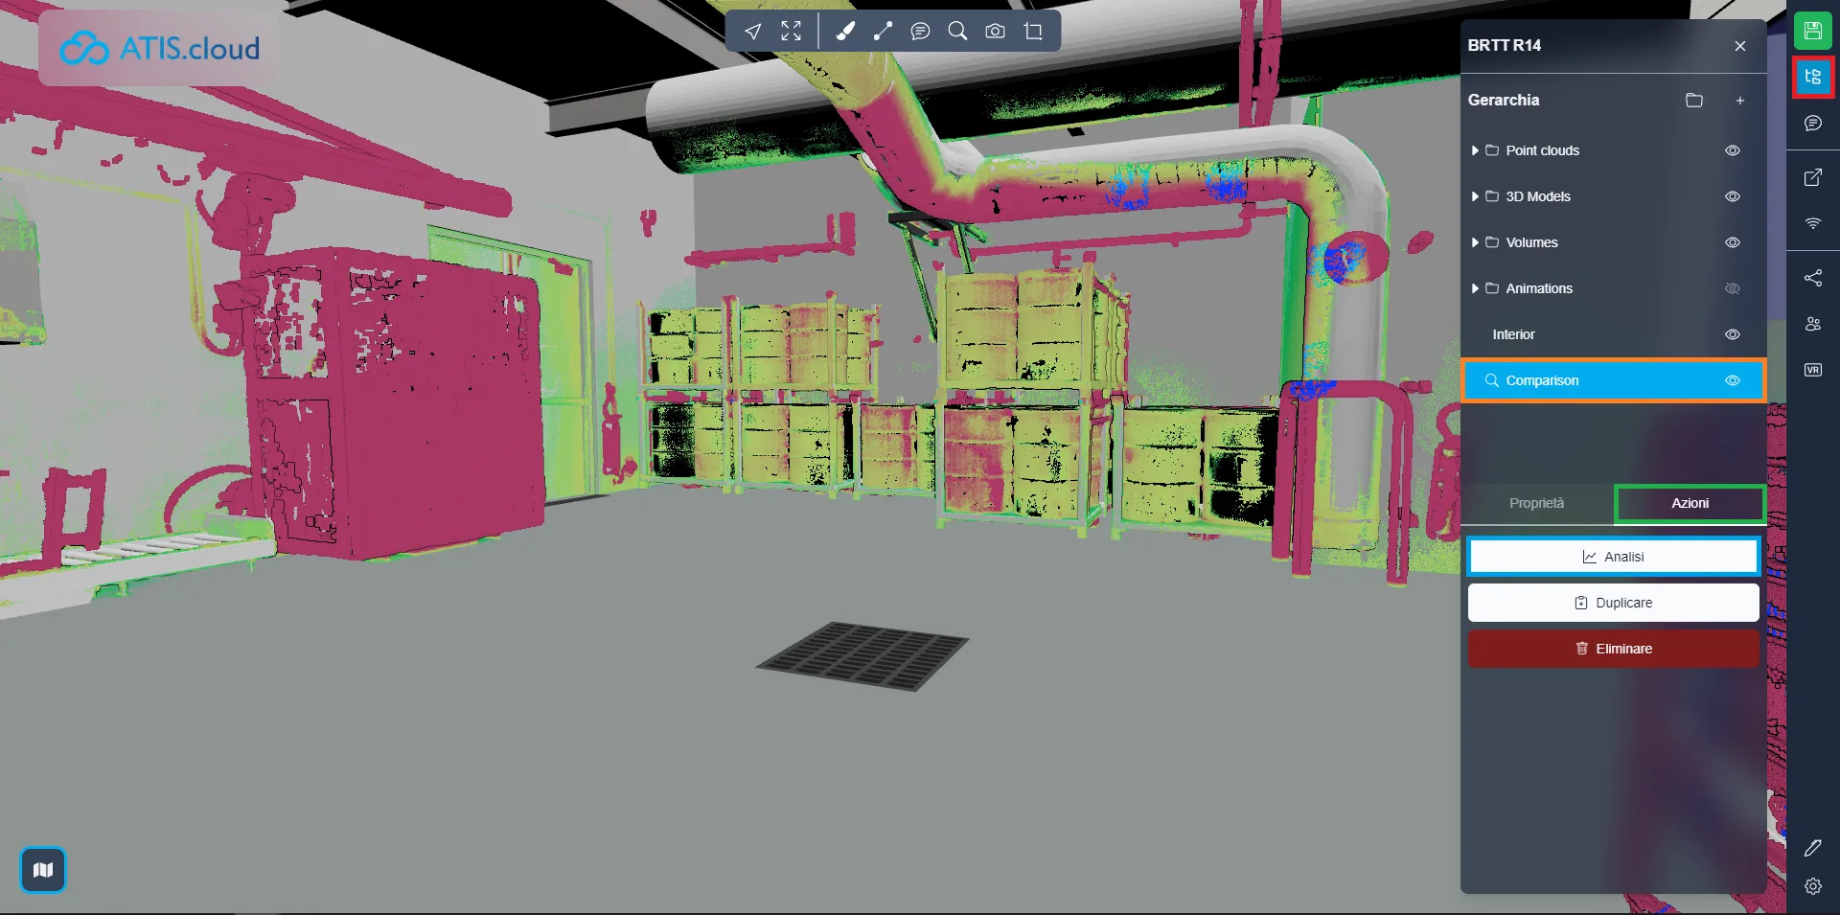The height and width of the screenshot is (915, 1840).
Task: Click the green save icon
Action: [x=1812, y=31]
